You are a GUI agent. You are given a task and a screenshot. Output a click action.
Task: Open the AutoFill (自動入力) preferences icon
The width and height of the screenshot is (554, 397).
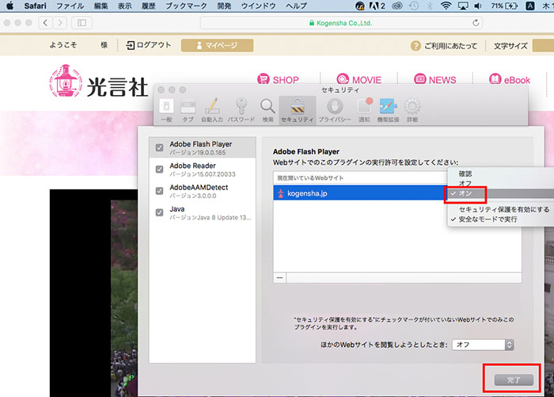coord(212,110)
